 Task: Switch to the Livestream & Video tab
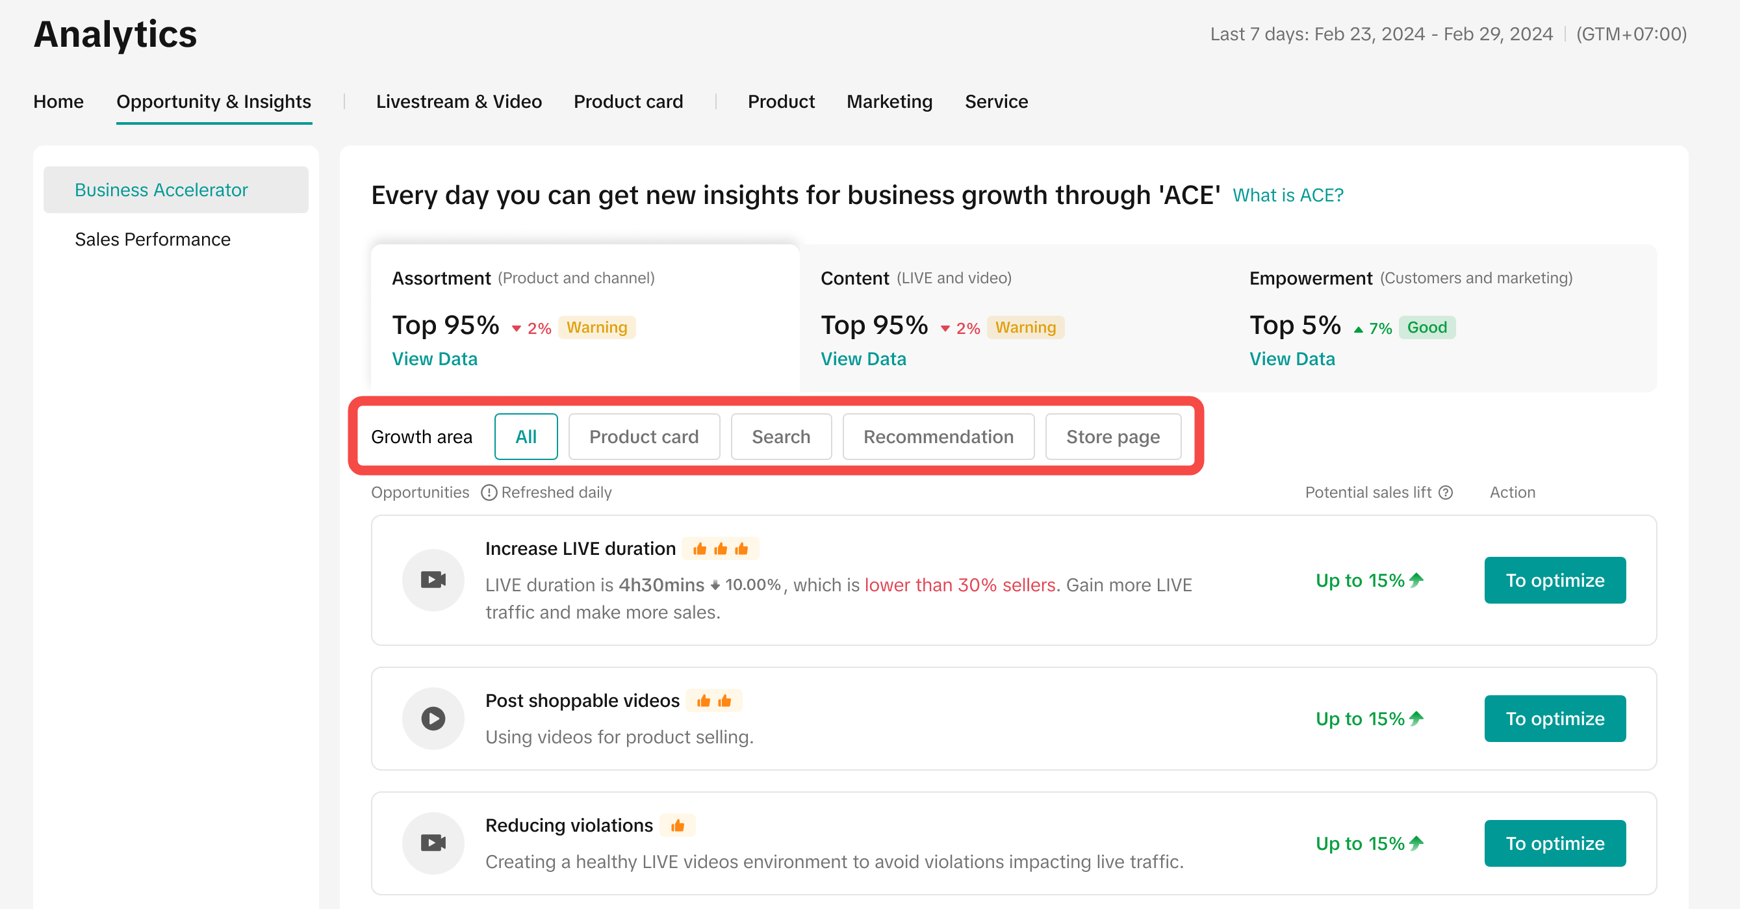click(x=459, y=101)
